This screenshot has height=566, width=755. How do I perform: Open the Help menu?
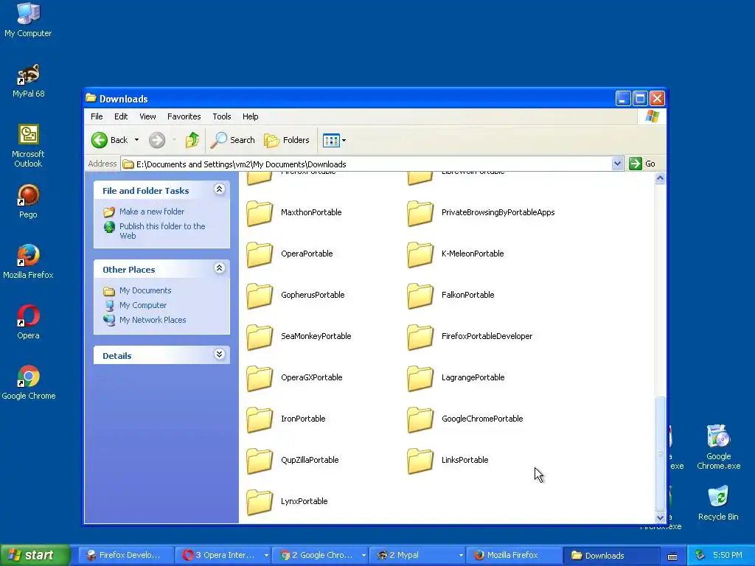click(251, 116)
